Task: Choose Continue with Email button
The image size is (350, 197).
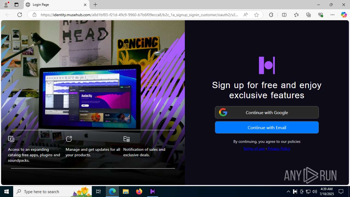Action: click(267, 128)
